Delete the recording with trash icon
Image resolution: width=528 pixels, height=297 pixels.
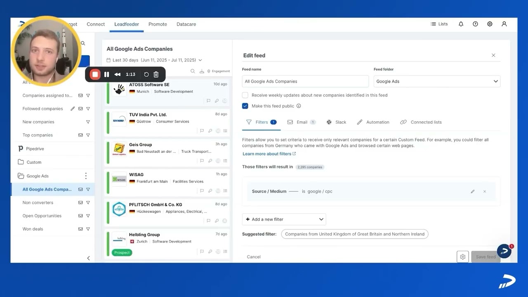tap(156, 74)
